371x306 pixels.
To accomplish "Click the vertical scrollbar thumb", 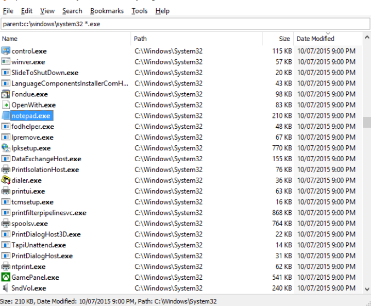I will point(367,122).
